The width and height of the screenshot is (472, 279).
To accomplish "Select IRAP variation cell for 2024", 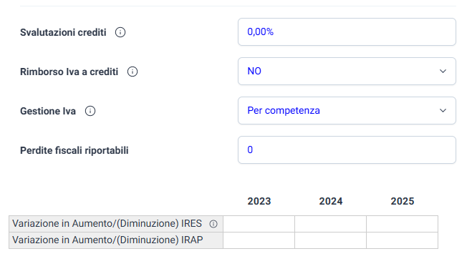I will tap(330, 240).
